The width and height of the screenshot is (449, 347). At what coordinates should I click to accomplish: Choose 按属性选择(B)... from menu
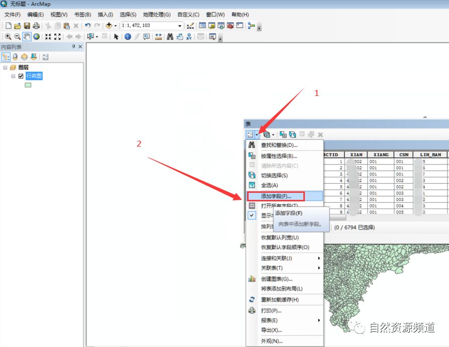point(285,156)
